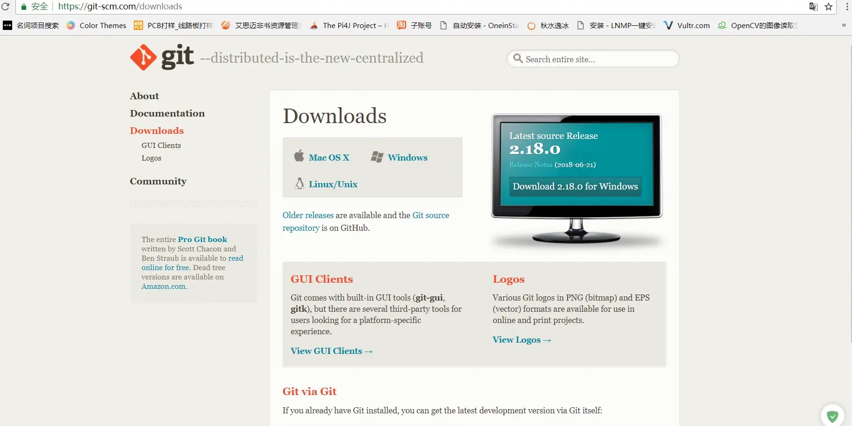This screenshot has height=426, width=852.
Task: Open the Release Notes link
Action: 531,165
